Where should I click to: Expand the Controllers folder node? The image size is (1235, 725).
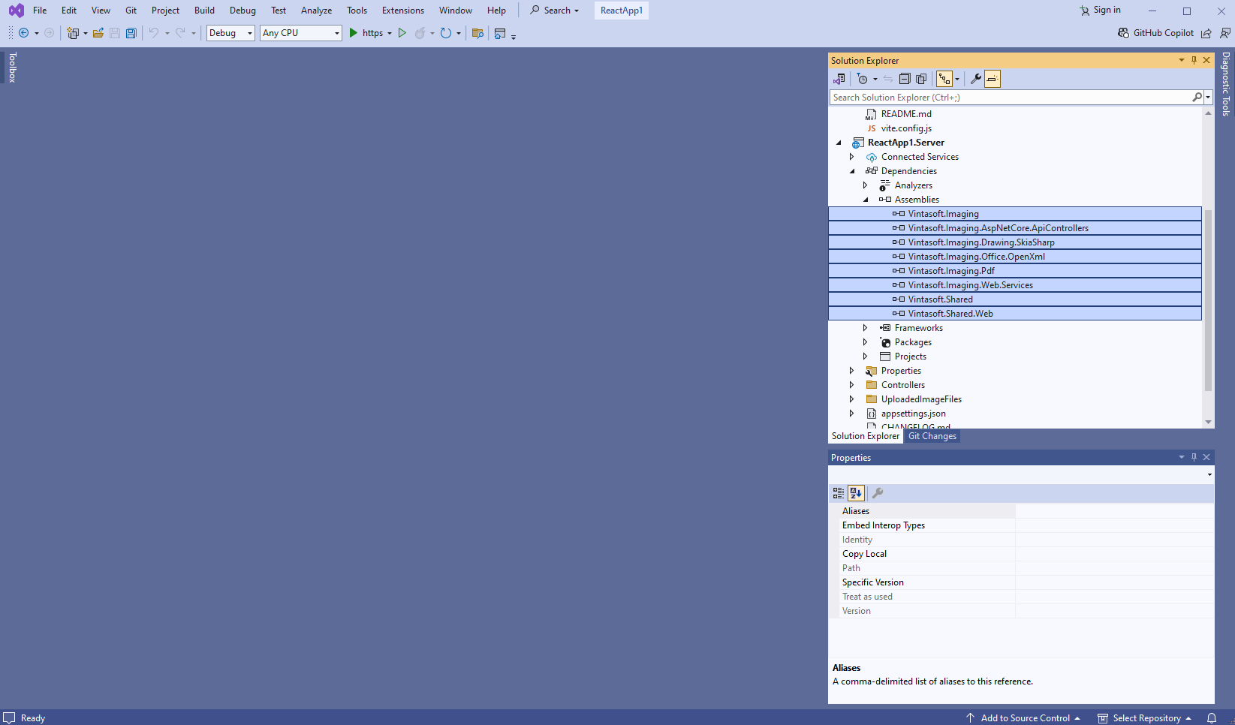851,385
